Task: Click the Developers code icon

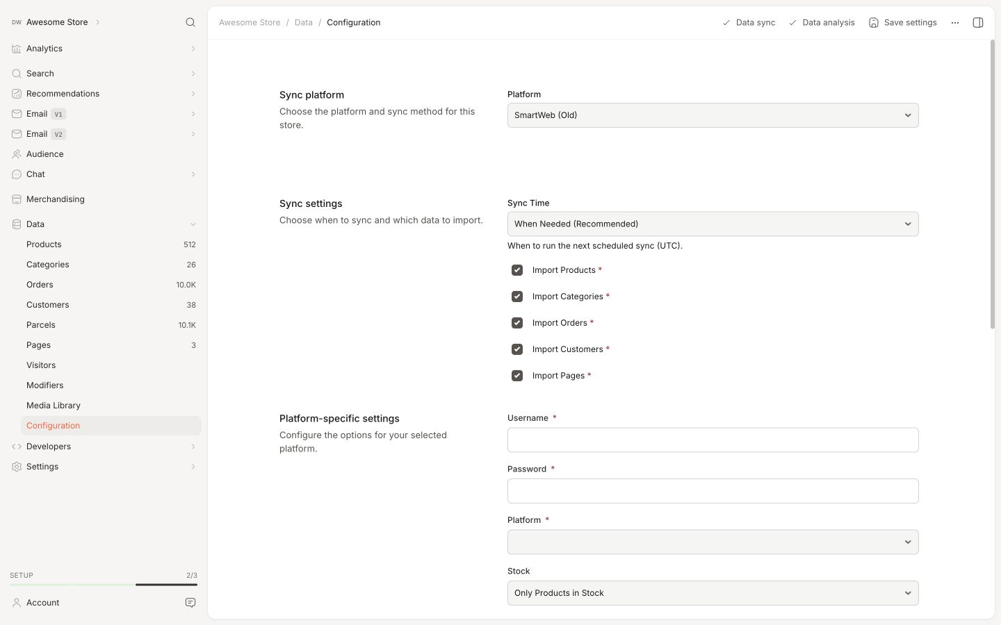Action: 17,447
